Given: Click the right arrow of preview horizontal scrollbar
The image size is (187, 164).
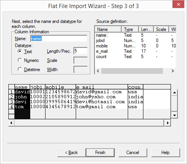Looking at the screenshot, I should [167, 123].
